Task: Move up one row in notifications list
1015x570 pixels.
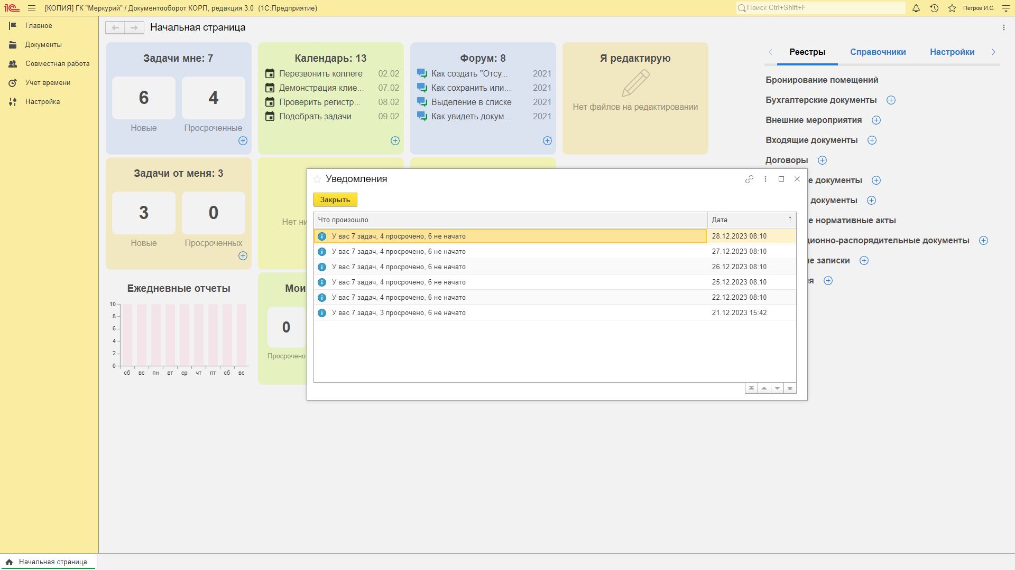Action: click(x=764, y=388)
